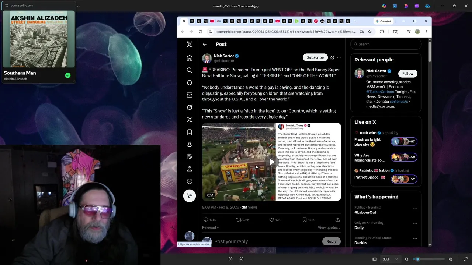This screenshot has width=472, height=265.
Task: Click the repost icon showing 2.2K
Action: coord(239,220)
